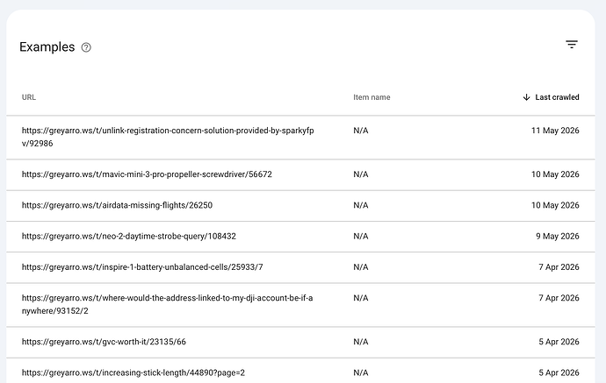Click N/A in the neo-2-daytime-strobe row
This screenshot has height=383, width=606.
(361, 236)
